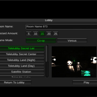Choose custard amount 20
Image resolution: width=97 pixels, height=97 pixels.
[x=49, y=34]
